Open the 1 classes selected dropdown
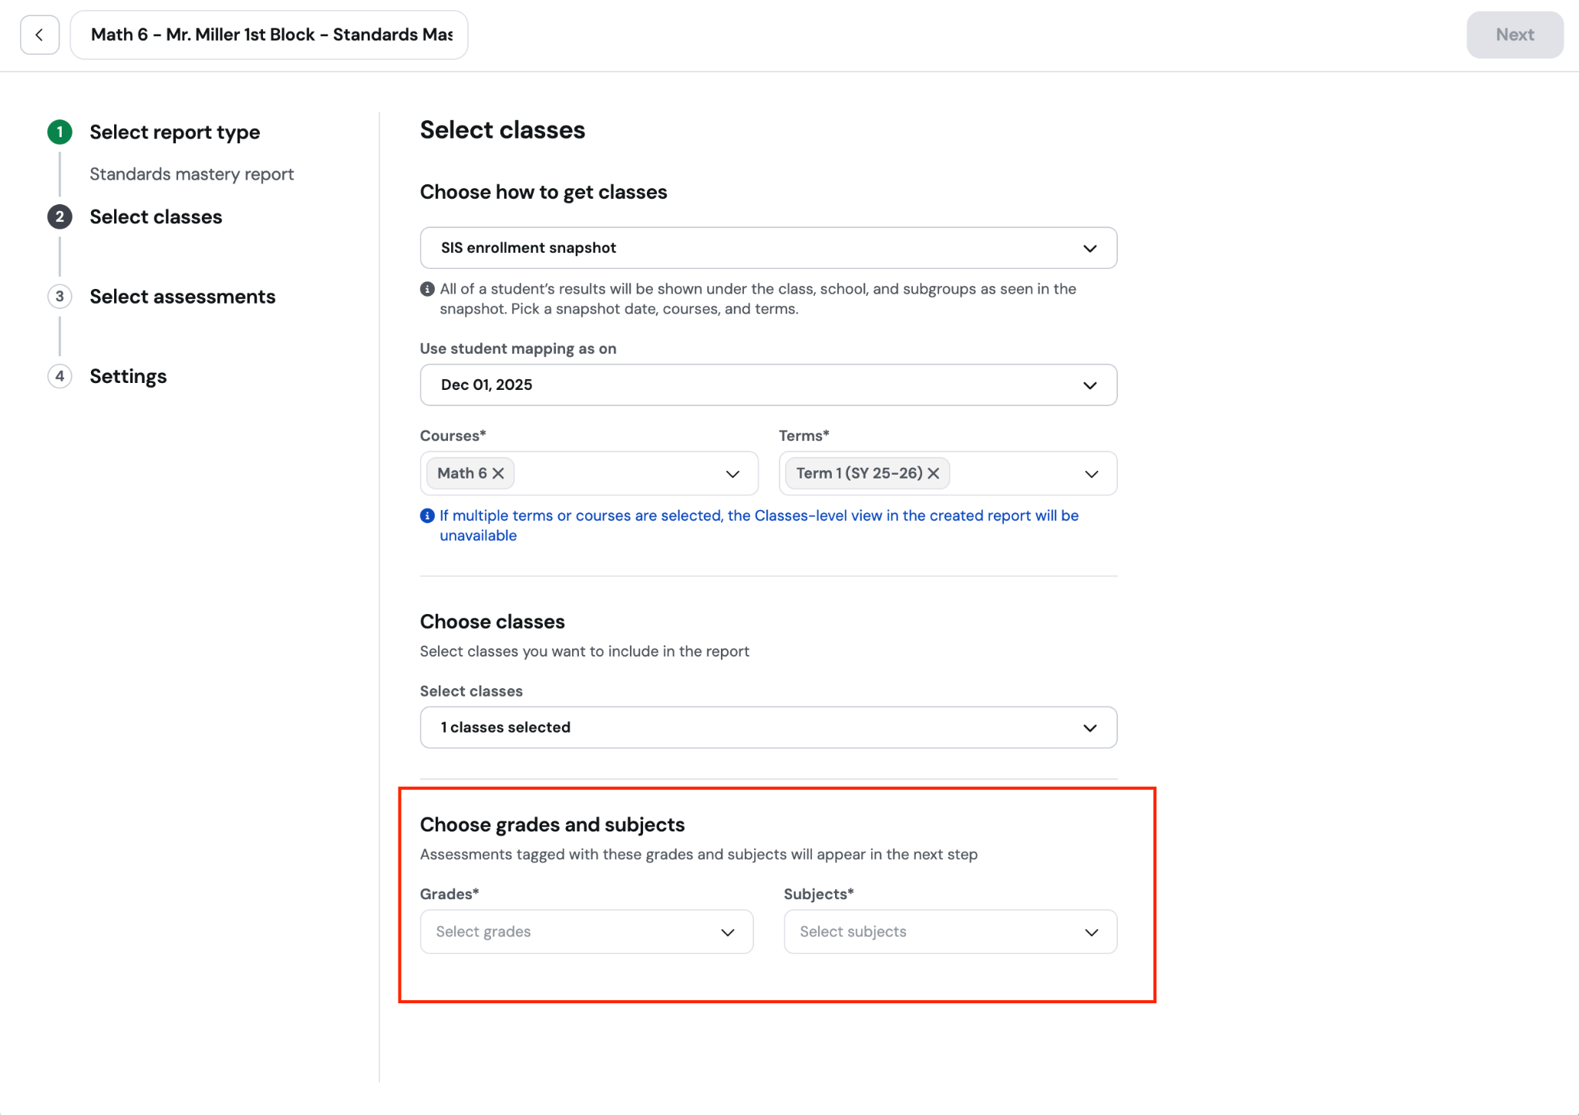The image size is (1579, 1115). [x=769, y=727]
